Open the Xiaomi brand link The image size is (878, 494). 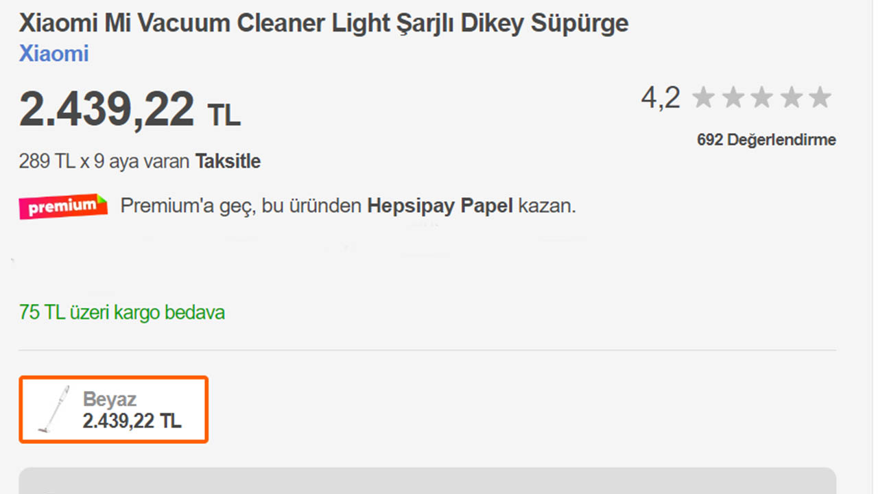[54, 54]
